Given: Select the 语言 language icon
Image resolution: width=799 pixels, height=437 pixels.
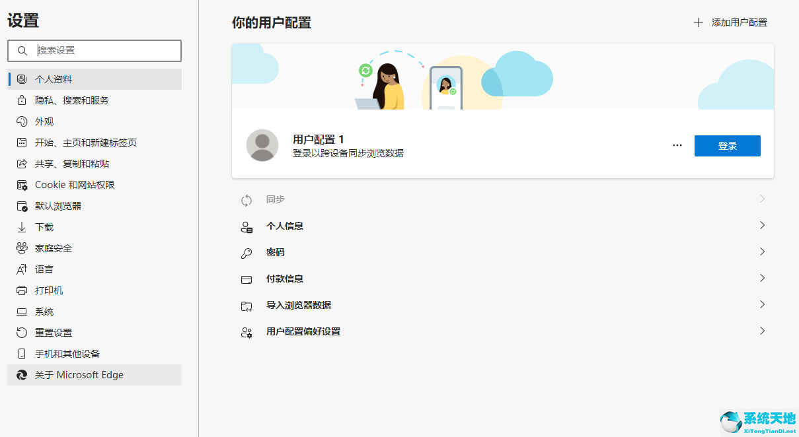Looking at the screenshot, I should click(22, 269).
